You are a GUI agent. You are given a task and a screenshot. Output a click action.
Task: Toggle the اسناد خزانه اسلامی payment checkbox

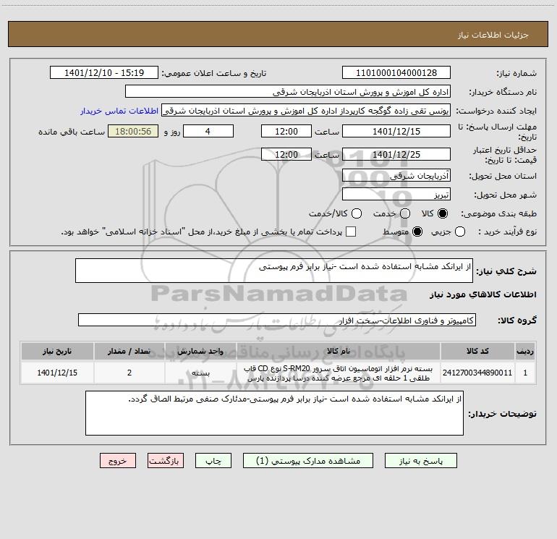click(351, 232)
